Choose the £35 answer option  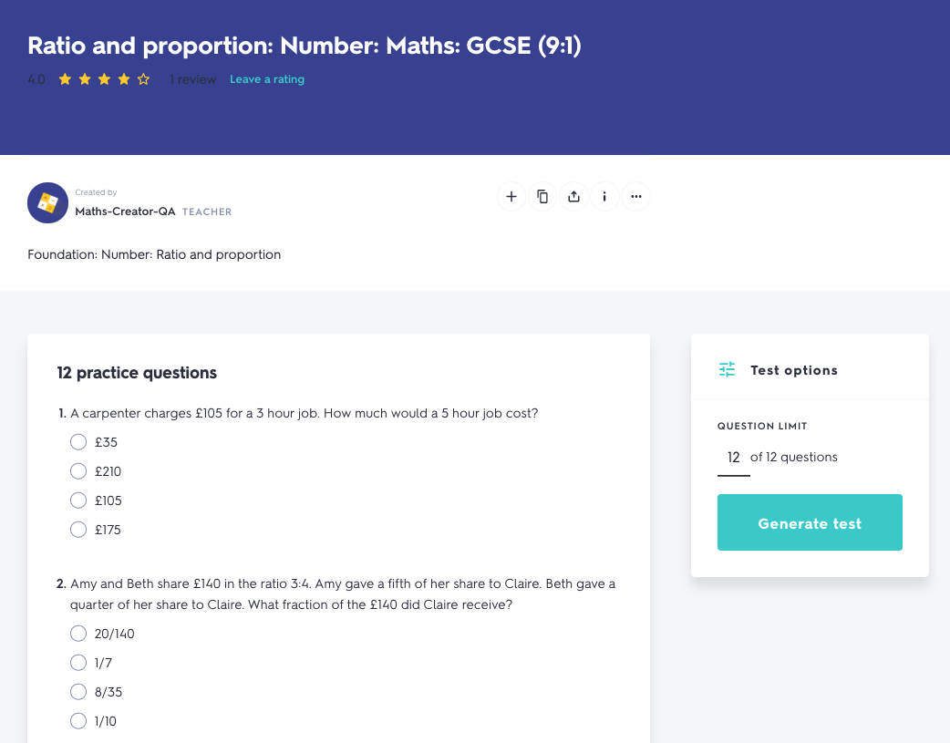[78, 441]
